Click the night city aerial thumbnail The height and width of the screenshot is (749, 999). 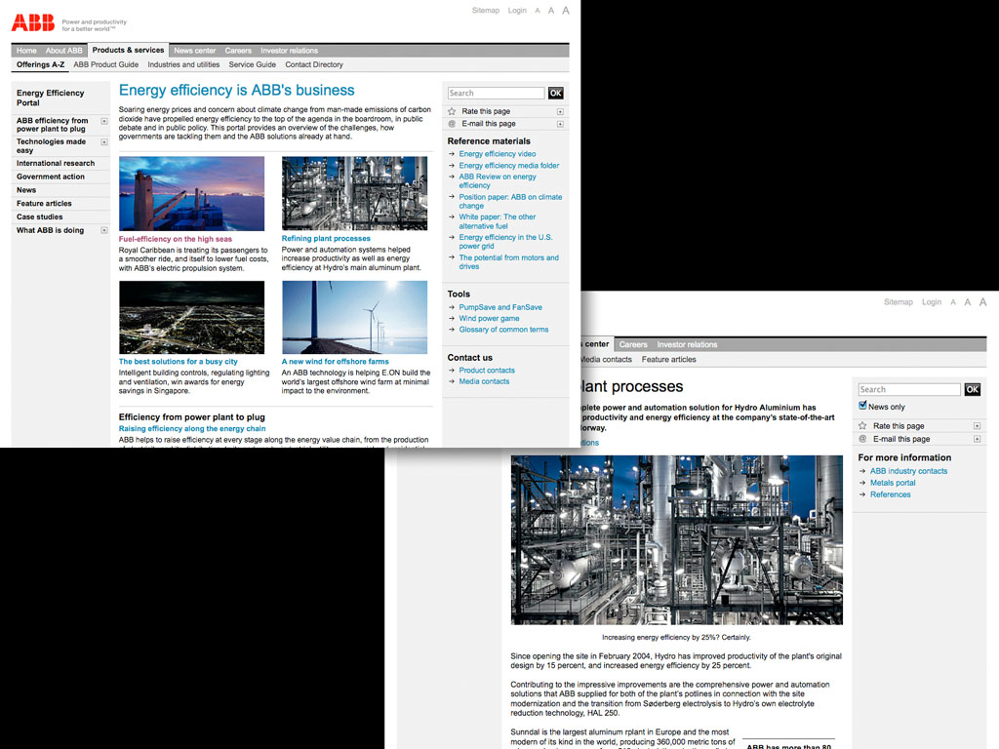[192, 317]
